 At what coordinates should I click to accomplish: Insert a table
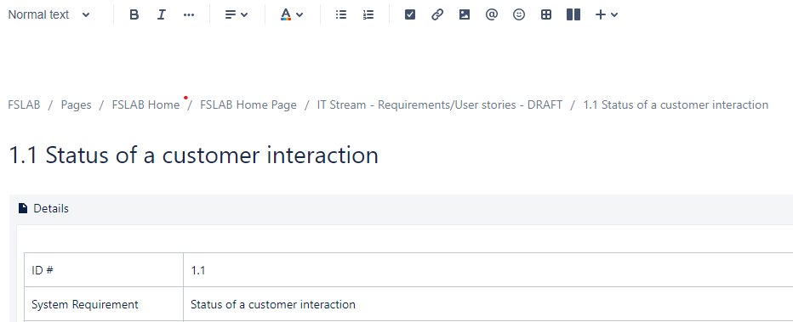coord(546,14)
